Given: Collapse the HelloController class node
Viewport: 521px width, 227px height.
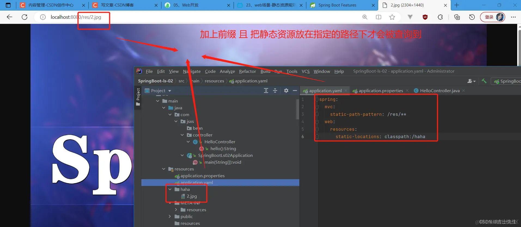Looking at the screenshot, I should (x=188, y=142).
